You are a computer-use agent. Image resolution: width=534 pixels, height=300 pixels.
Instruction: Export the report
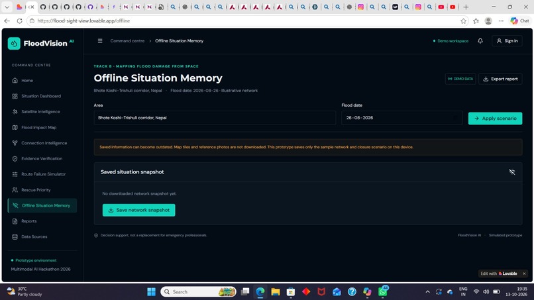(500, 79)
